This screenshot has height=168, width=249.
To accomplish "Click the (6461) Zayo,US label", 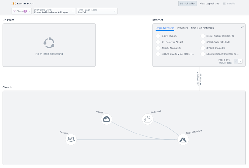I will [169, 36].
